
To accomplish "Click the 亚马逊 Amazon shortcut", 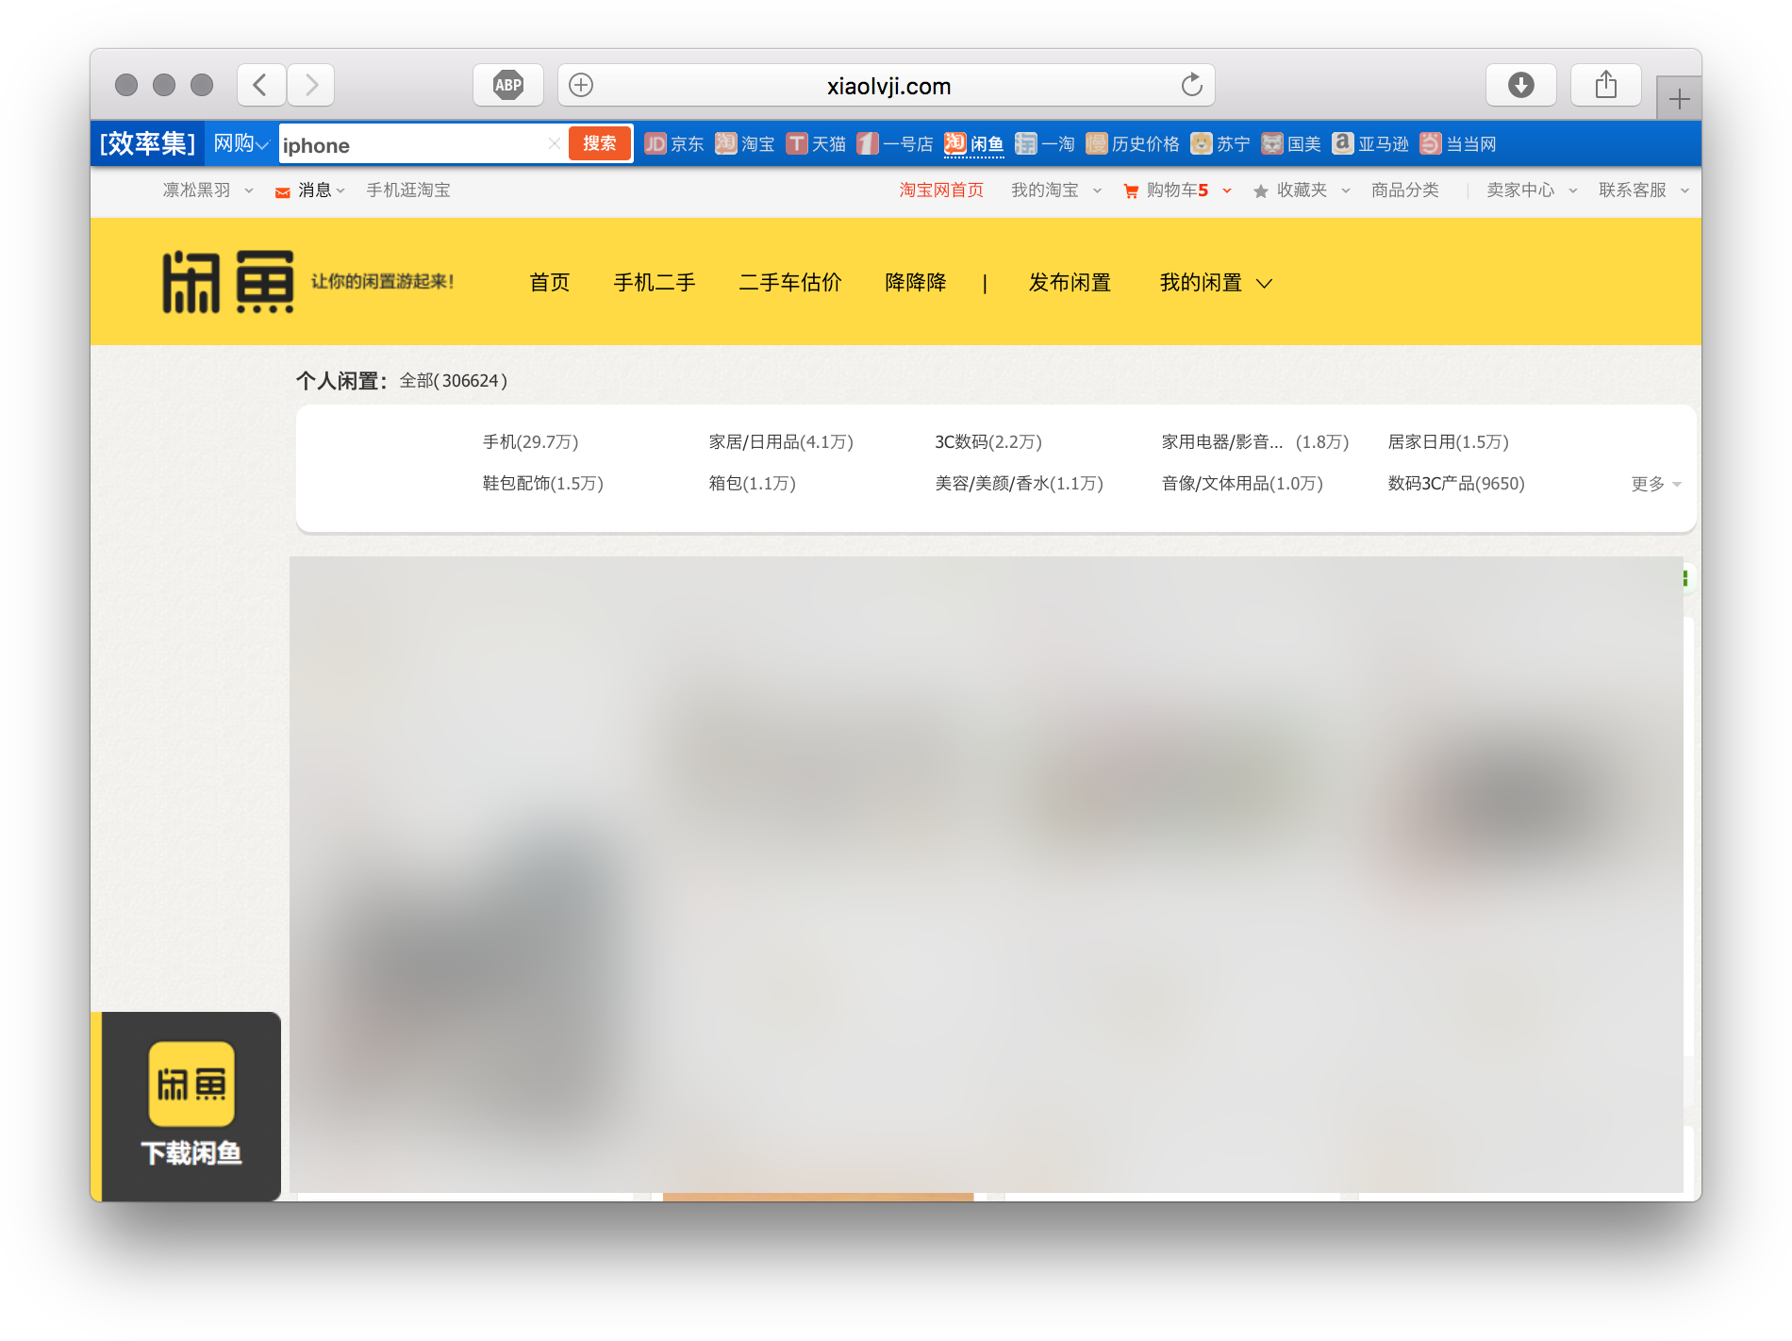I will [1370, 143].
